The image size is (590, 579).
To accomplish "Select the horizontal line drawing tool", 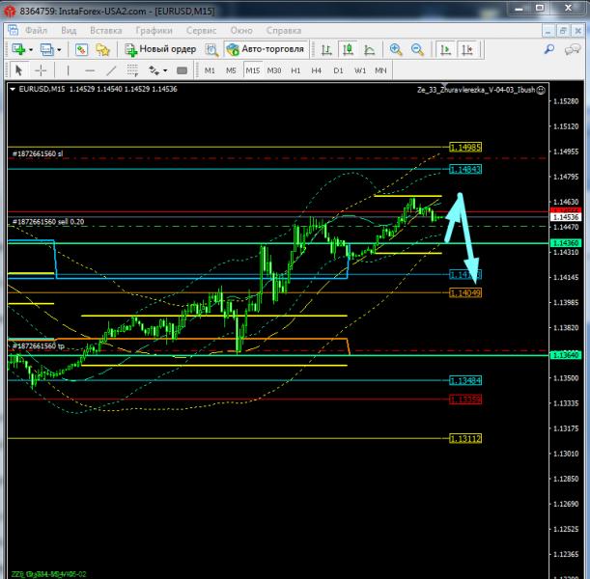I will (x=90, y=70).
